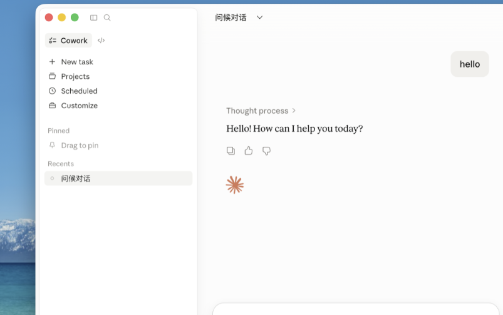Open search with the magnifier icon
Image resolution: width=503 pixels, height=315 pixels.
[x=107, y=17]
